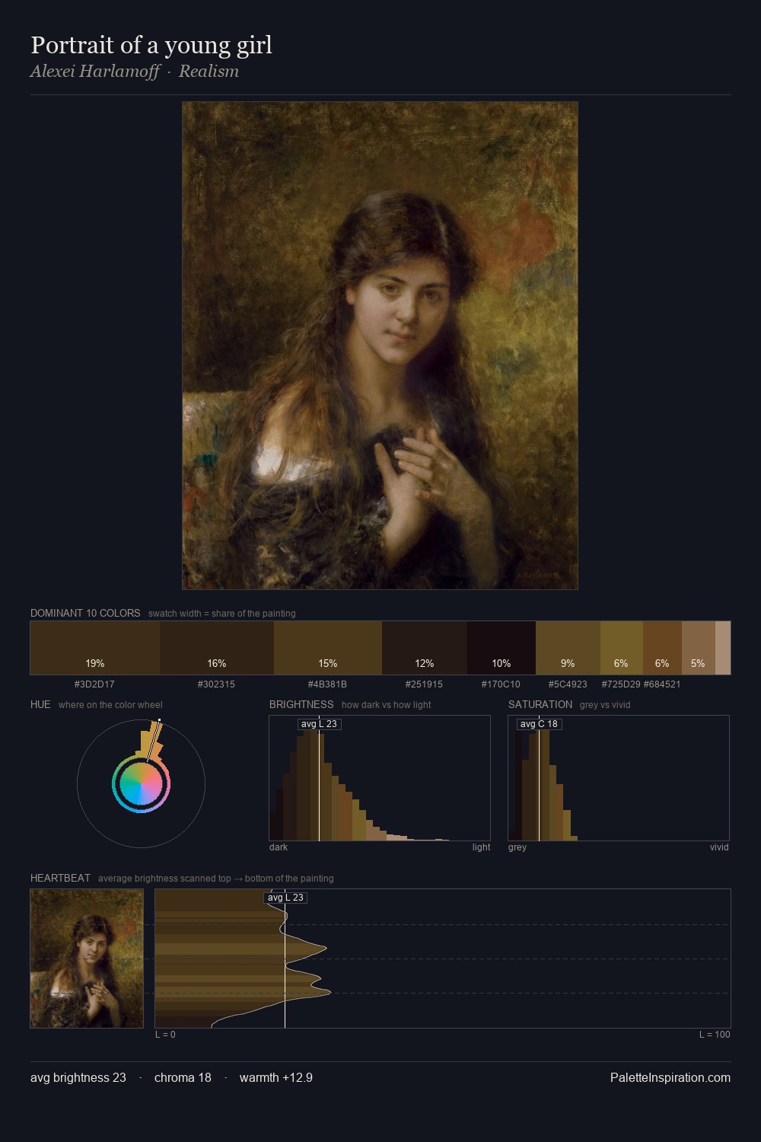The width and height of the screenshot is (761, 1142).
Task: Click the 'HEARTBEAT' section heading
Action: pyautogui.click(x=60, y=878)
